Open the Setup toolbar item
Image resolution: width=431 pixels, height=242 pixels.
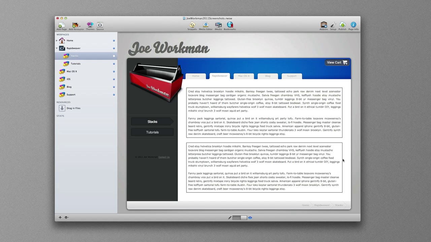(x=333, y=26)
